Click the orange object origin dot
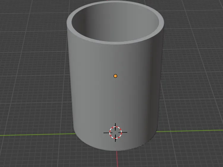The width and height of the screenshot is (223, 167). [x=115, y=76]
